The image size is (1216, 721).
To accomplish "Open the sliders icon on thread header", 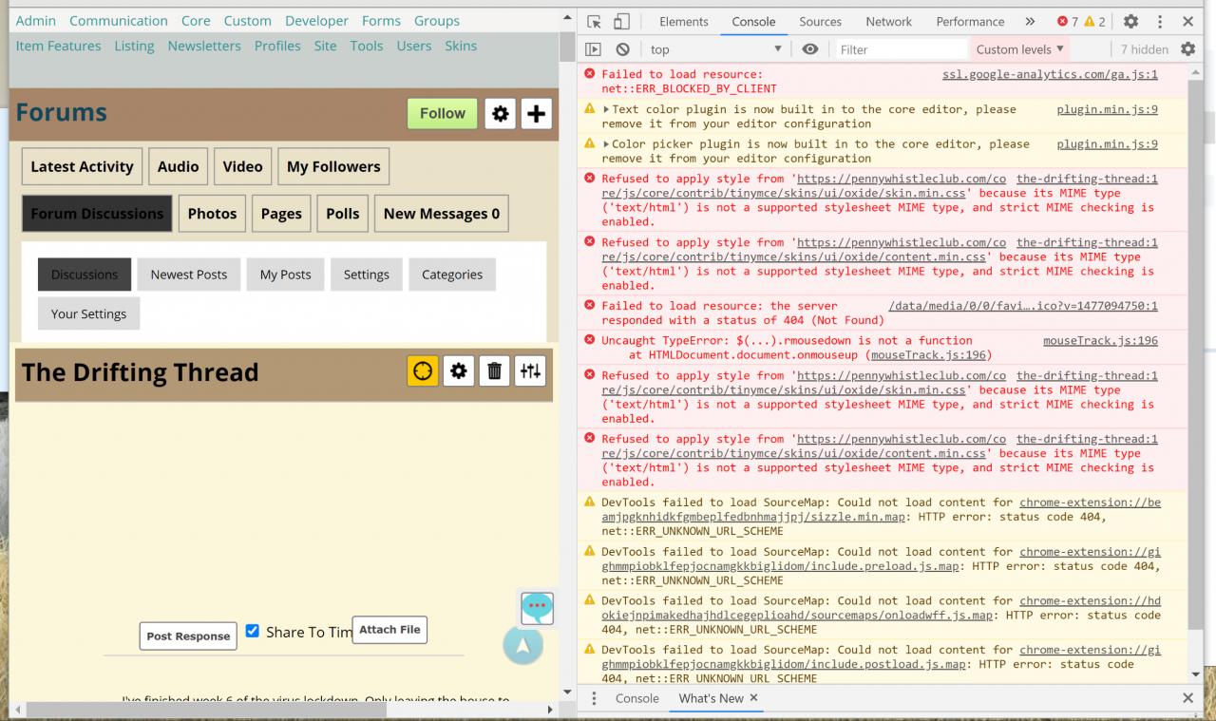I will tap(530, 371).
